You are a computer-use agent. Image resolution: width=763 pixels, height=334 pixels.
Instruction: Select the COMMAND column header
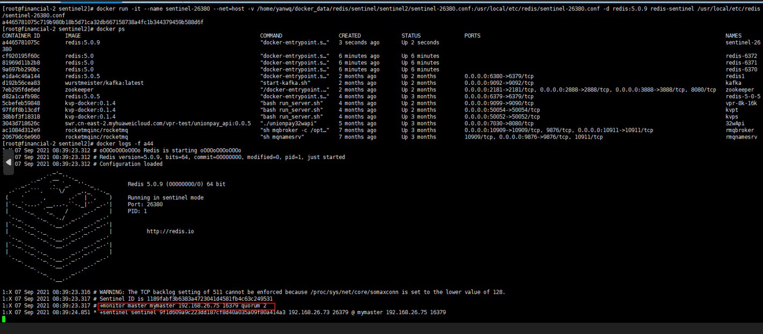tap(271, 36)
